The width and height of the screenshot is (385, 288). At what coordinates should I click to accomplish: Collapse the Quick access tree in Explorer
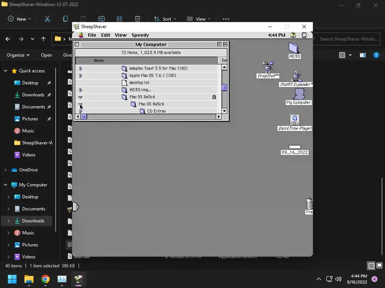point(5,71)
